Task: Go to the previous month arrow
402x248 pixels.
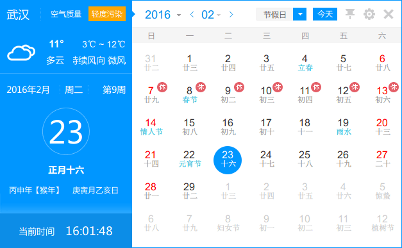Action: (192, 15)
